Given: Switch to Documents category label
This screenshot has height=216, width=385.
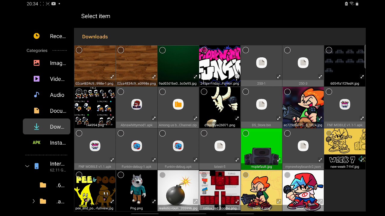Looking at the screenshot, I should click(x=58, y=111).
